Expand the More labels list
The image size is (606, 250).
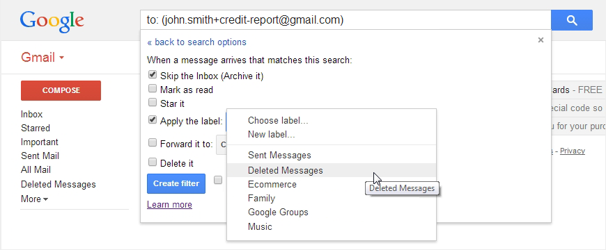pos(34,199)
